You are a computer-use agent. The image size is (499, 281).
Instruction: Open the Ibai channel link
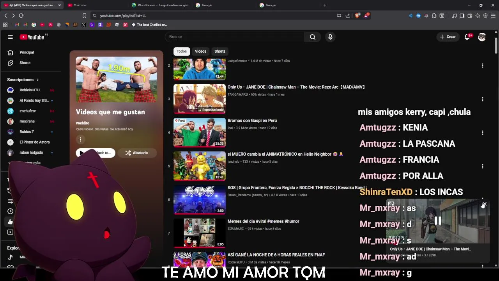click(231, 128)
